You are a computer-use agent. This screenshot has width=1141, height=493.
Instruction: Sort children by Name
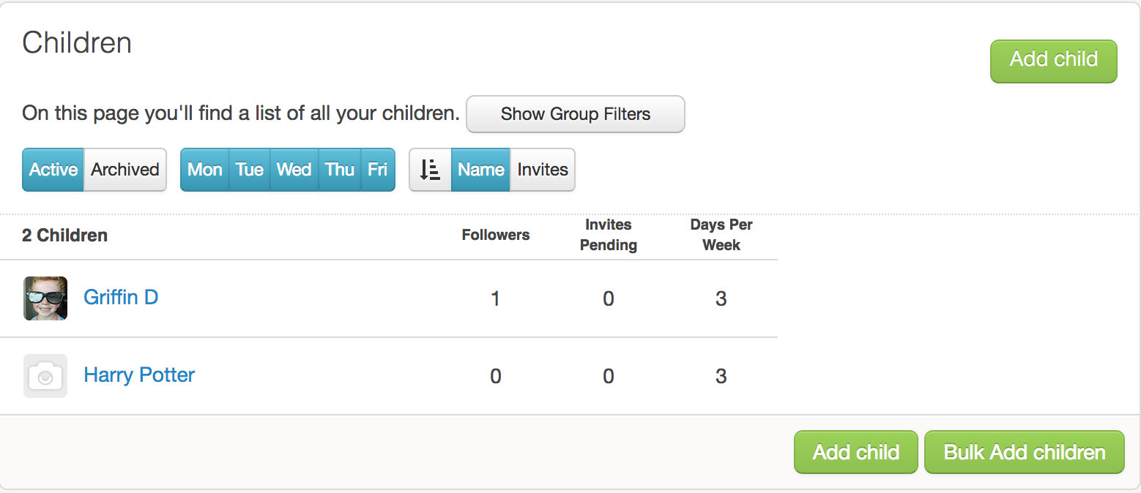point(480,170)
